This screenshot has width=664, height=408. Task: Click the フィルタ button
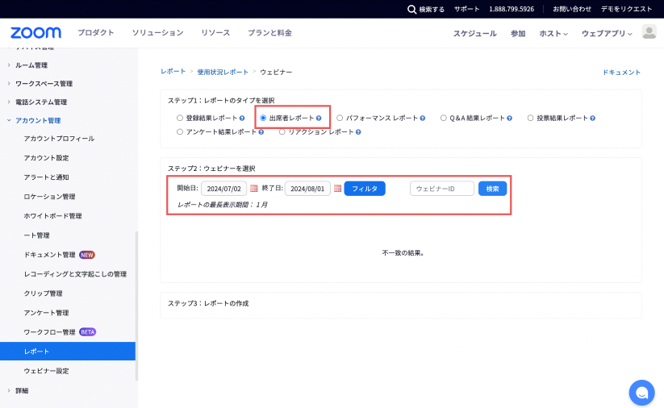tap(365, 189)
